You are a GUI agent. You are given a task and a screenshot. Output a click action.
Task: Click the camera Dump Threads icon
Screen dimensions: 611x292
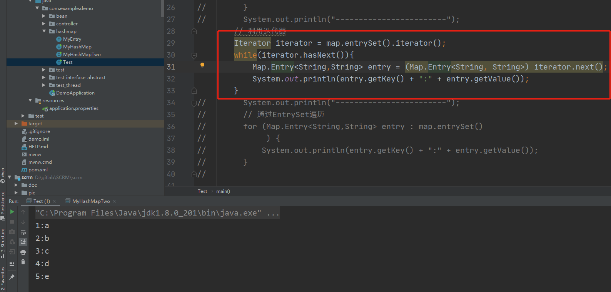pos(12,232)
